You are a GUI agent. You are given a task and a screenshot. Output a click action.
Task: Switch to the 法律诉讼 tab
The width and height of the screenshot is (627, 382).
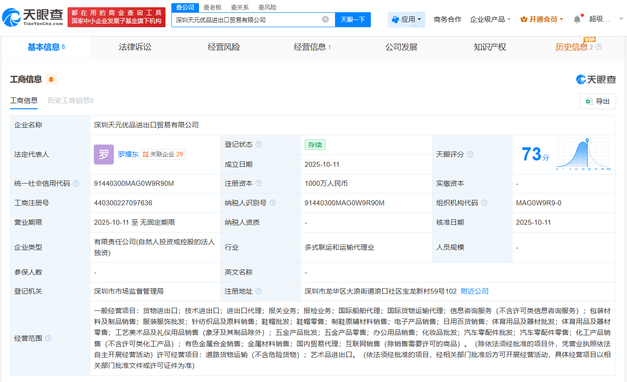click(x=136, y=47)
